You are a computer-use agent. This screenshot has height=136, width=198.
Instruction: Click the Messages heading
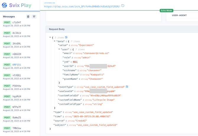click(x=9, y=17)
